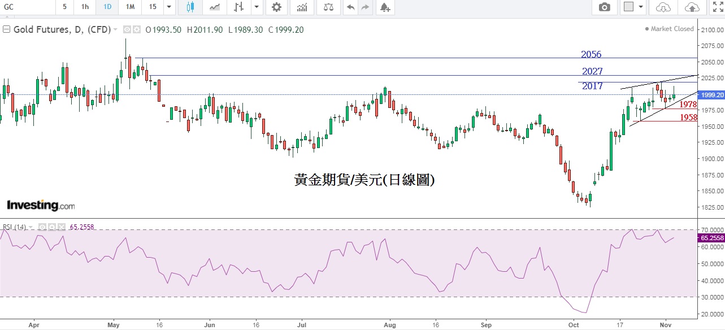Click the GC symbol search field

25,7
